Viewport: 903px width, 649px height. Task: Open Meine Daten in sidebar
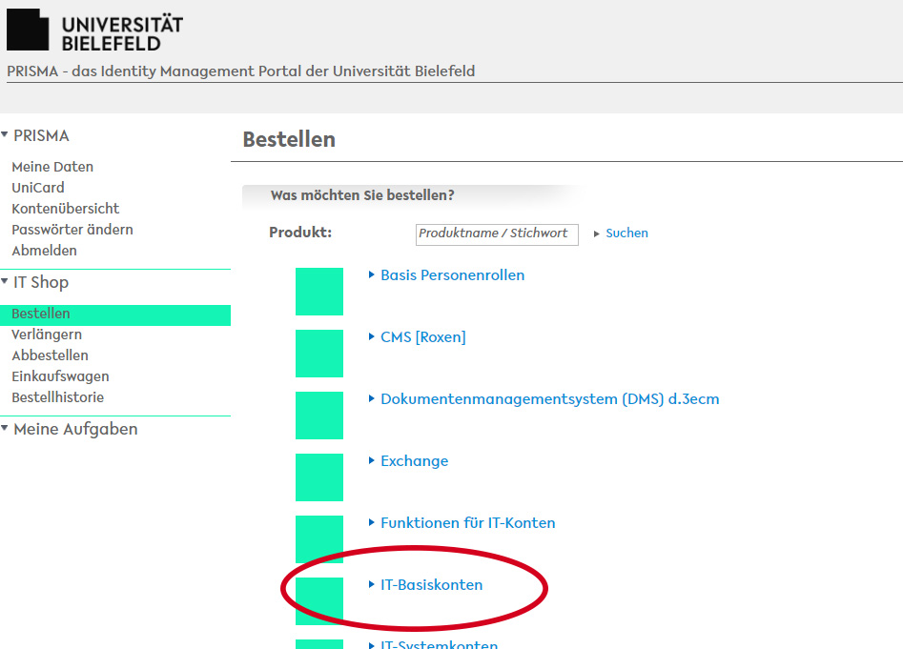(52, 167)
